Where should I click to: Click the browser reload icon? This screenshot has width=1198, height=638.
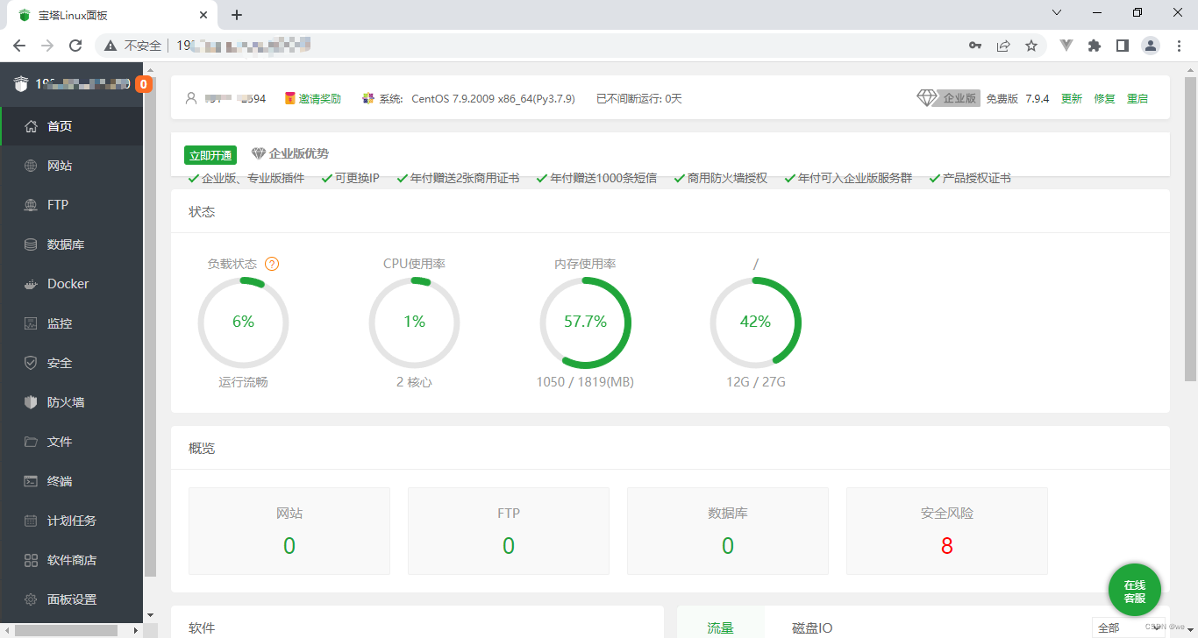[x=75, y=46]
